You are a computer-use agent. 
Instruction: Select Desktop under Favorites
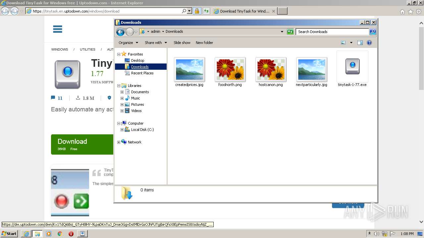(x=137, y=60)
